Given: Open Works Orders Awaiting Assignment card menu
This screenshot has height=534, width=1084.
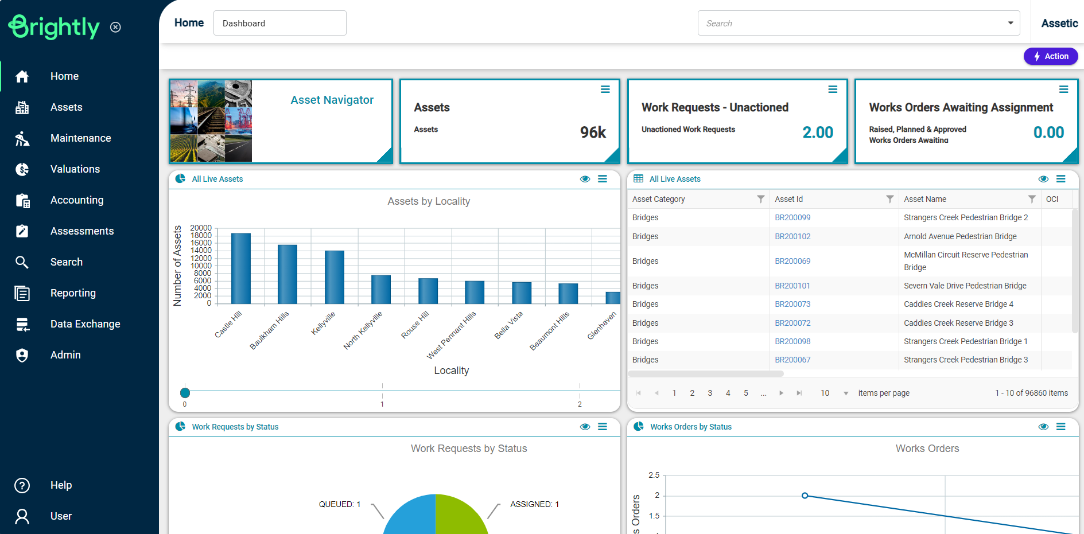Looking at the screenshot, I should click(x=1063, y=89).
